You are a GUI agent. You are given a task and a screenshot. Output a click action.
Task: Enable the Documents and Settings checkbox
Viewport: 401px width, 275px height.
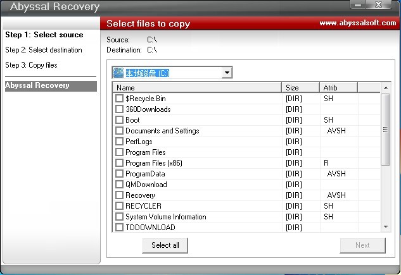(119, 131)
